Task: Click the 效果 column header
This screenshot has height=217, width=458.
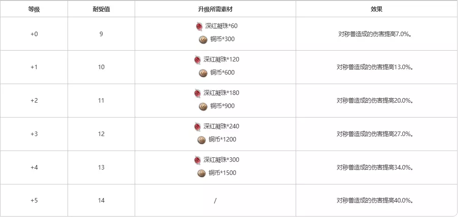Action: [376, 9]
